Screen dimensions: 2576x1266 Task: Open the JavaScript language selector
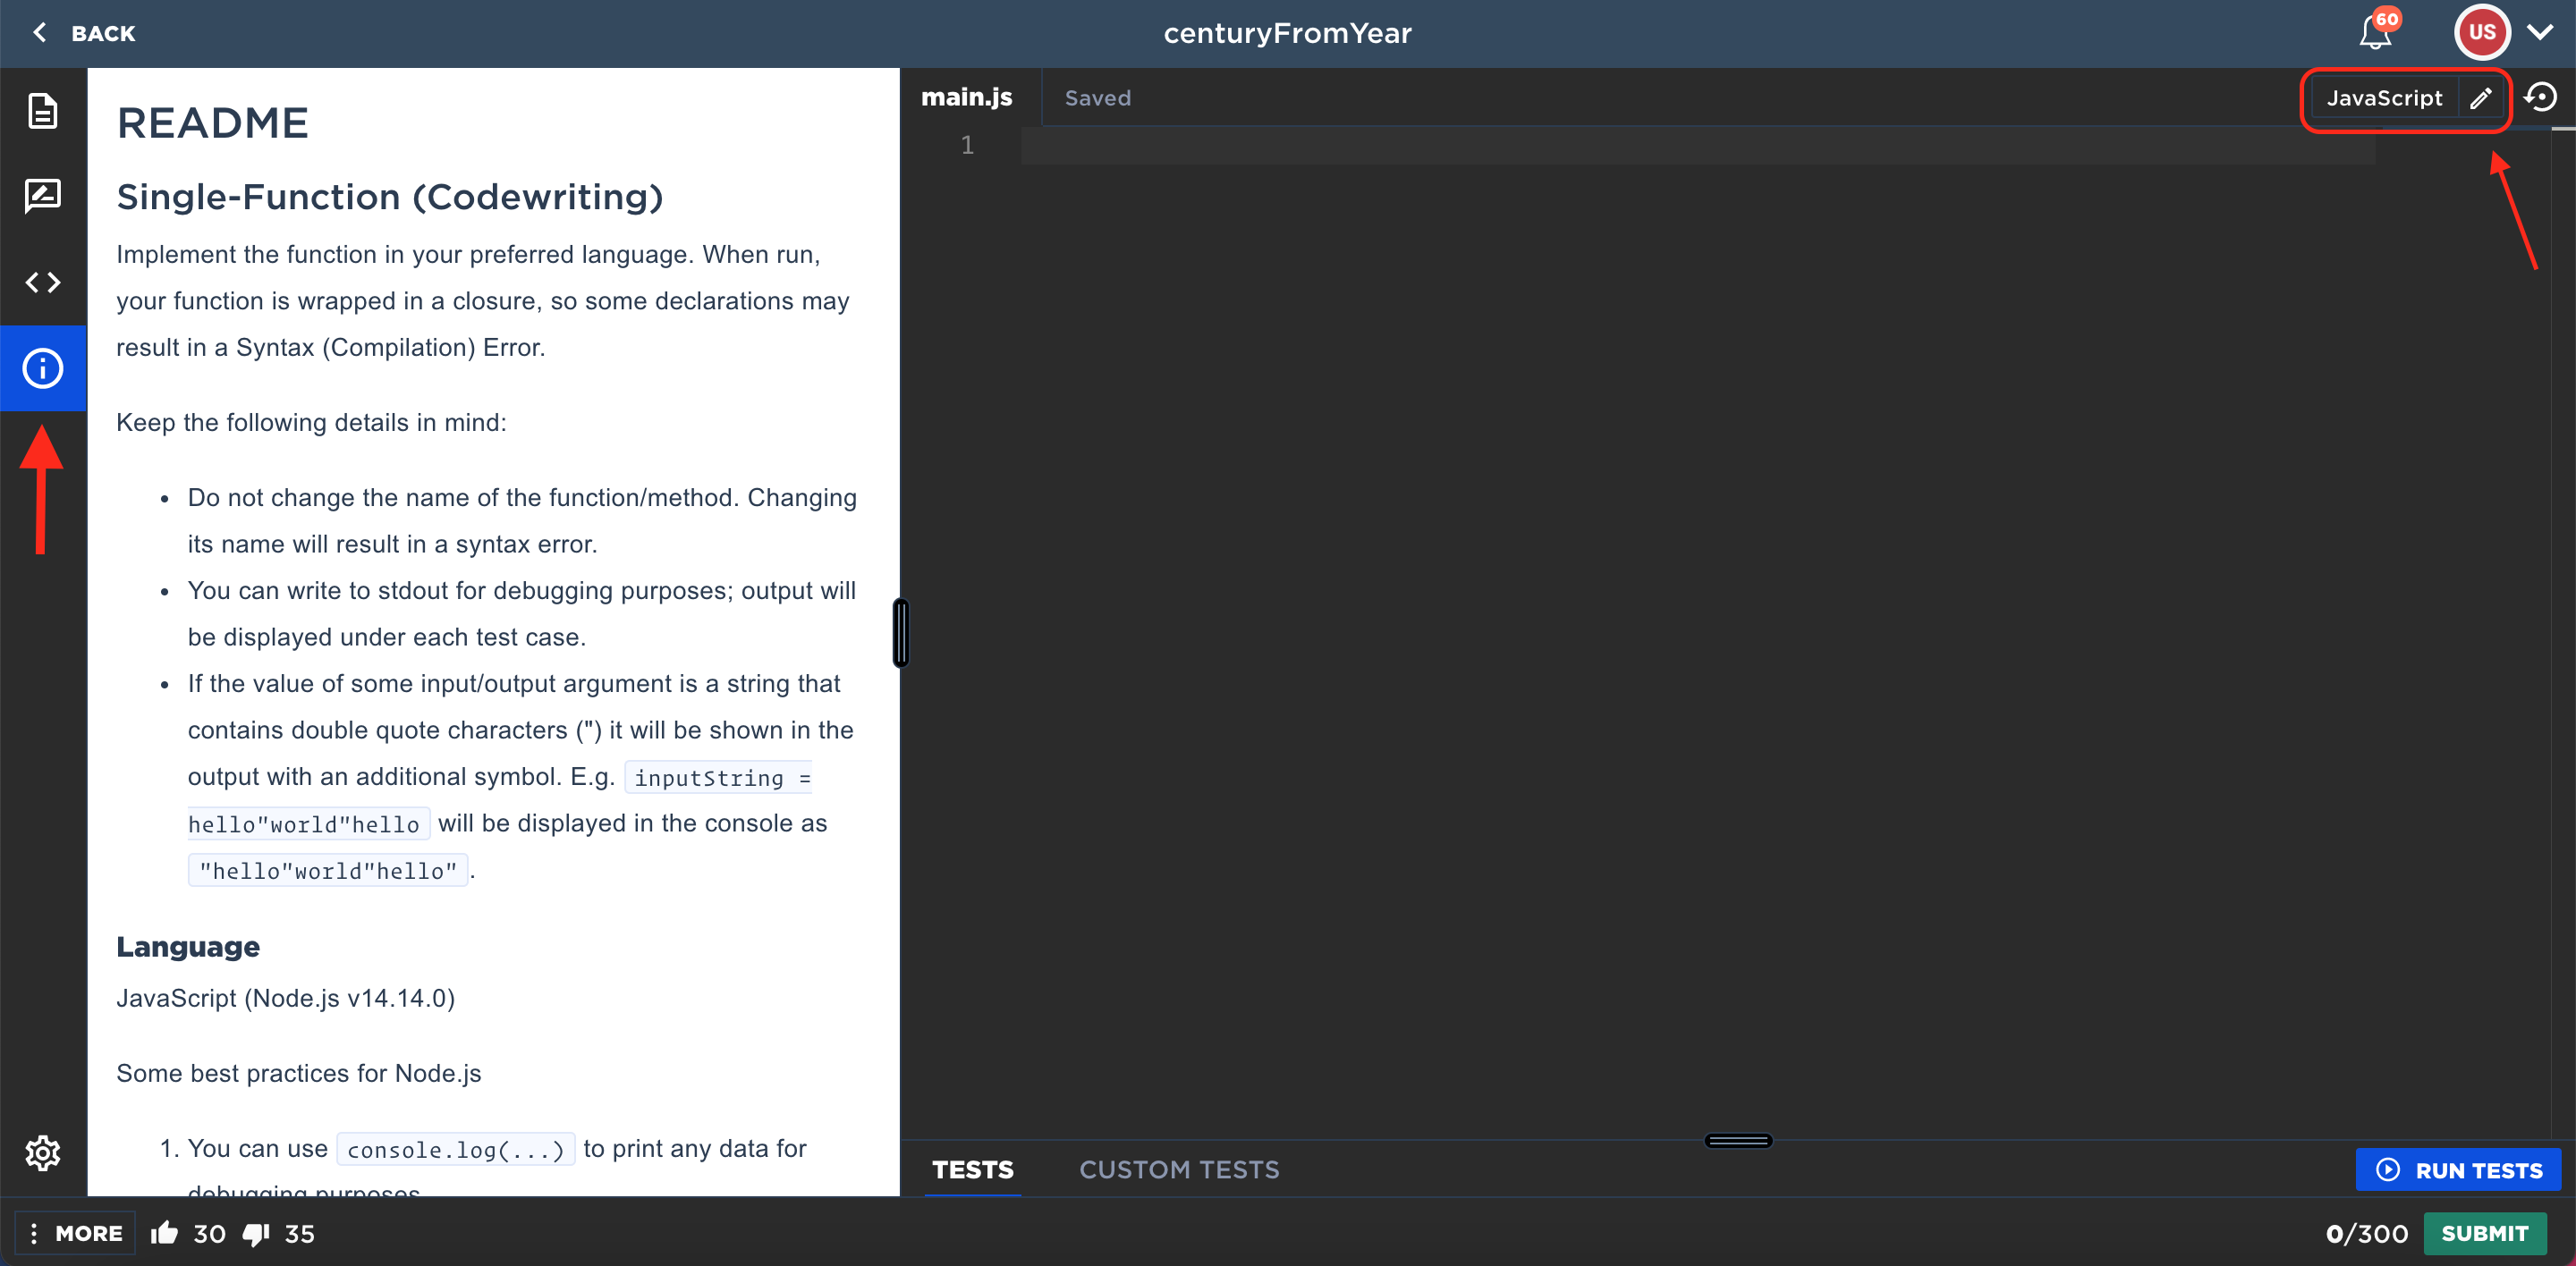[x=2384, y=98]
